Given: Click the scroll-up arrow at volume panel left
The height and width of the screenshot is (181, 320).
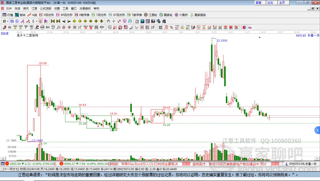Looking at the screenshot, I should point(3,158).
